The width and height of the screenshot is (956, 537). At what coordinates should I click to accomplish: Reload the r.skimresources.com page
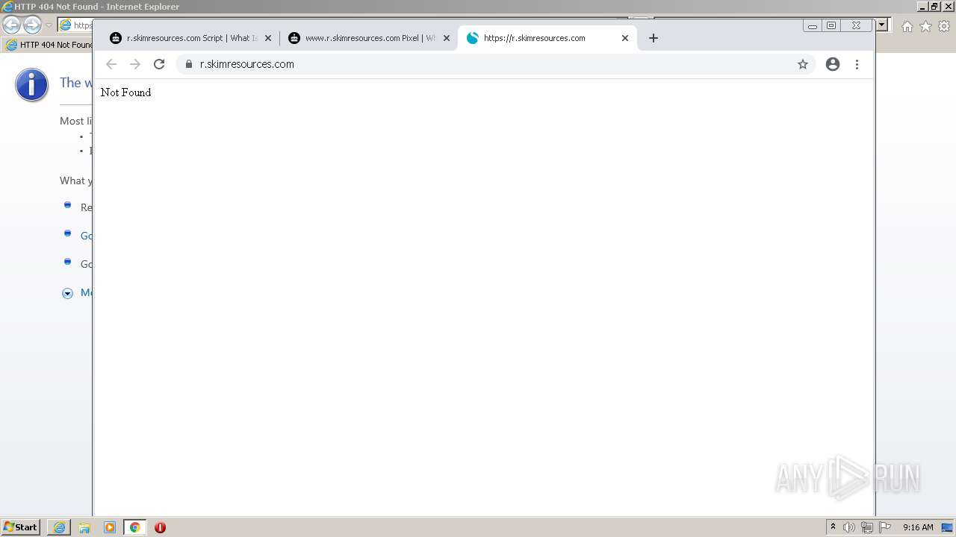click(x=159, y=64)
